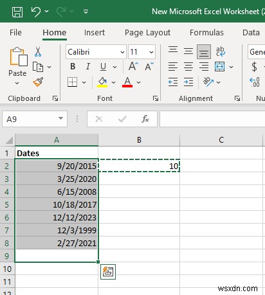The width and height of the screenshot is (265, 295).
Task: Select all cells corner triangle
Action: pyautogui.click(x=9, y=140)
